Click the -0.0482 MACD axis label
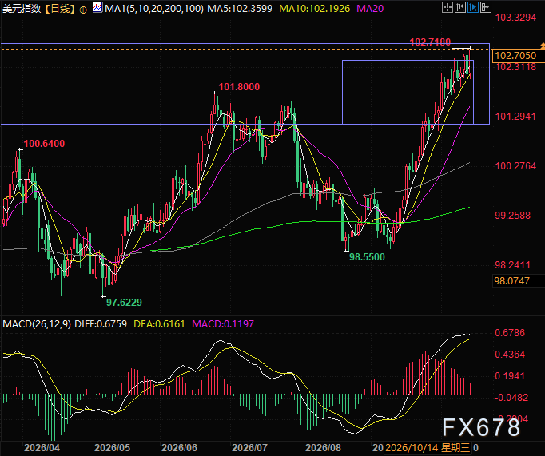Viewport: 545px width, 456px height. [511, 398]
